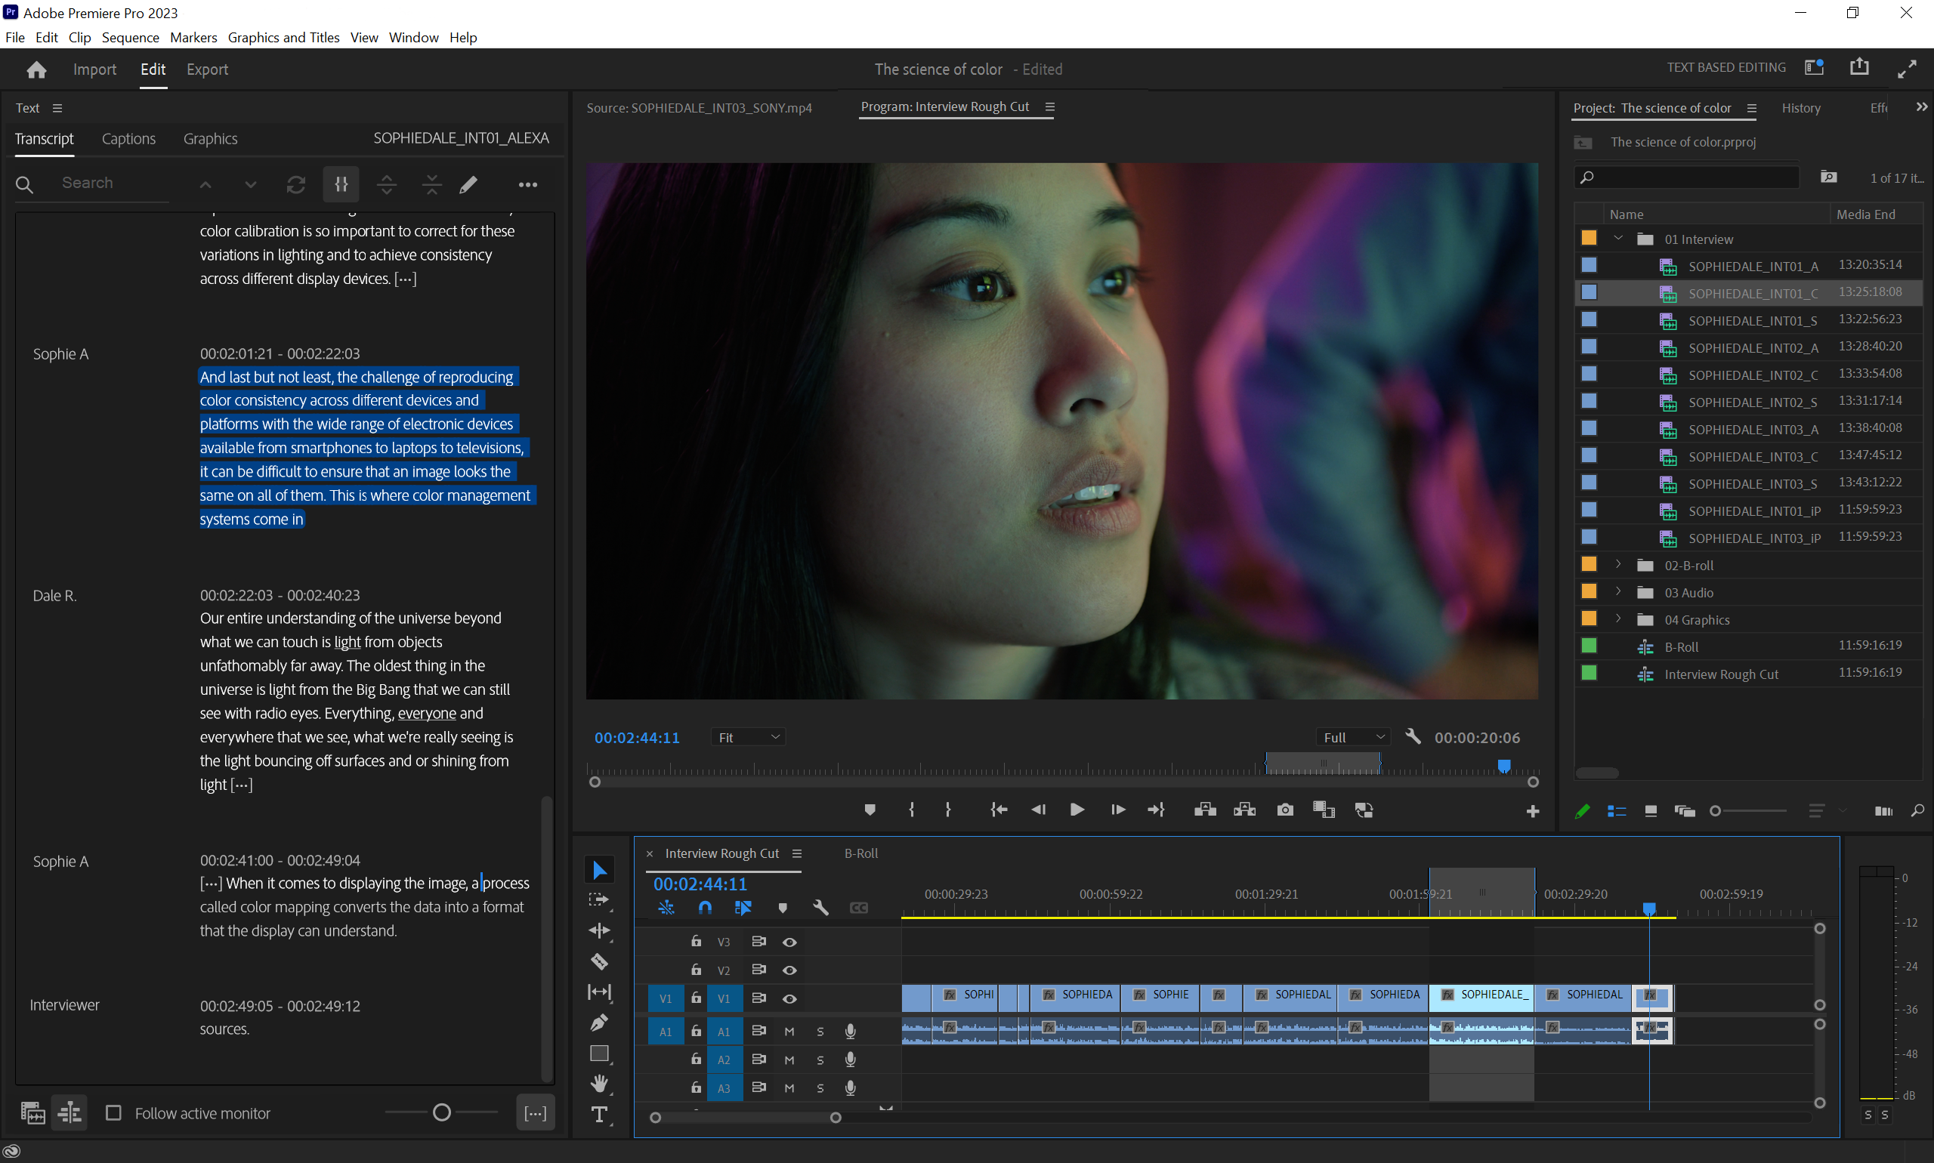Image resolution: width=1934 pixels, height=1163 pixels.
Task: Add a marker in the Program monitor
Action: point(869,810)
